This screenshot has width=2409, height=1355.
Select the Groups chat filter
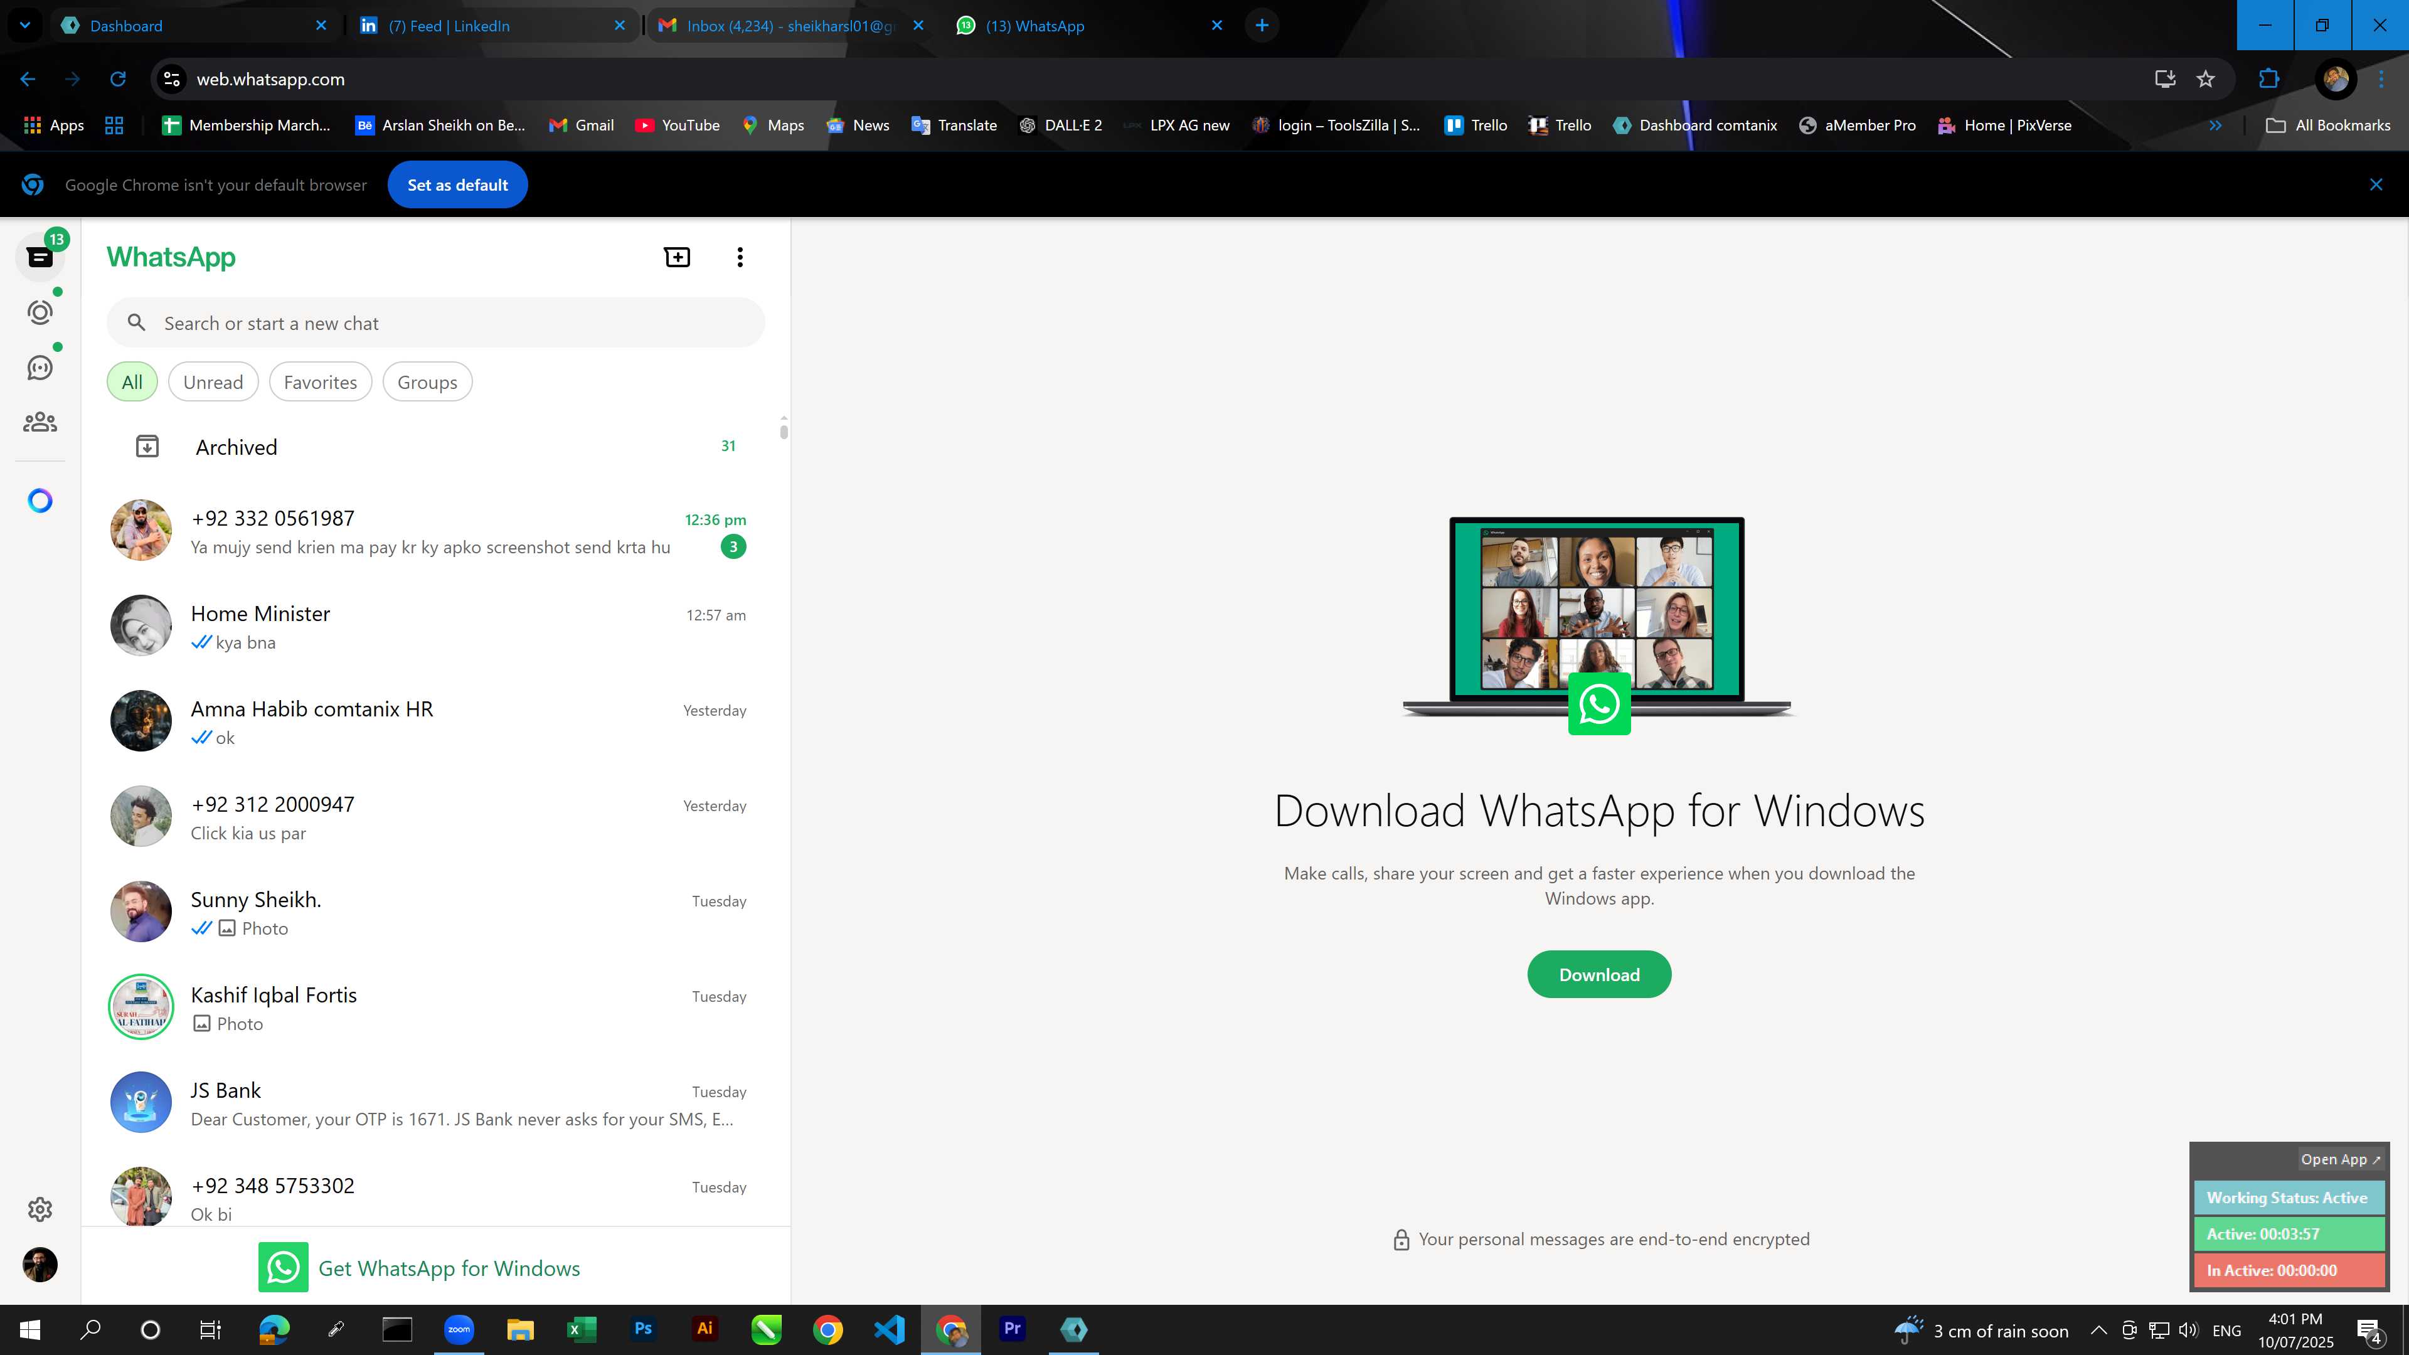coord(427,381)
